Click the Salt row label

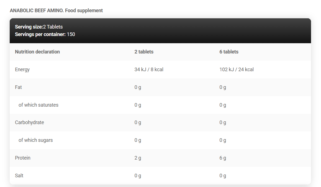coord(19,176)
